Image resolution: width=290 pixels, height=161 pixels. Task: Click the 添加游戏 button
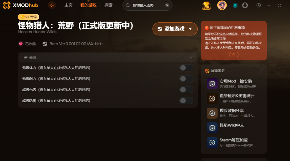coord(175,29)
